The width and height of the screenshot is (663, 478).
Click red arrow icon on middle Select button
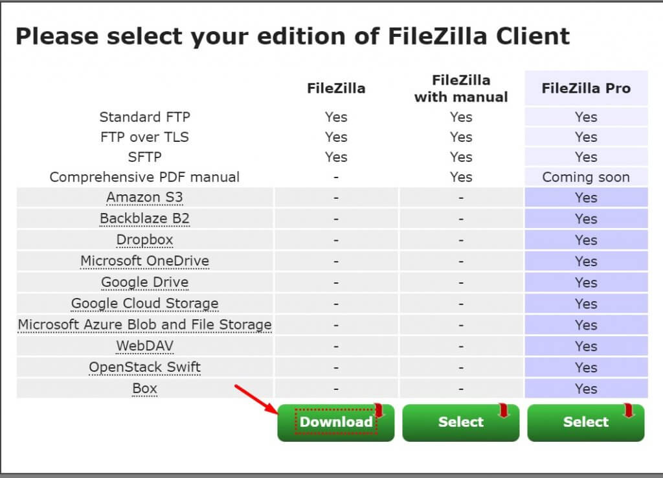504,411
